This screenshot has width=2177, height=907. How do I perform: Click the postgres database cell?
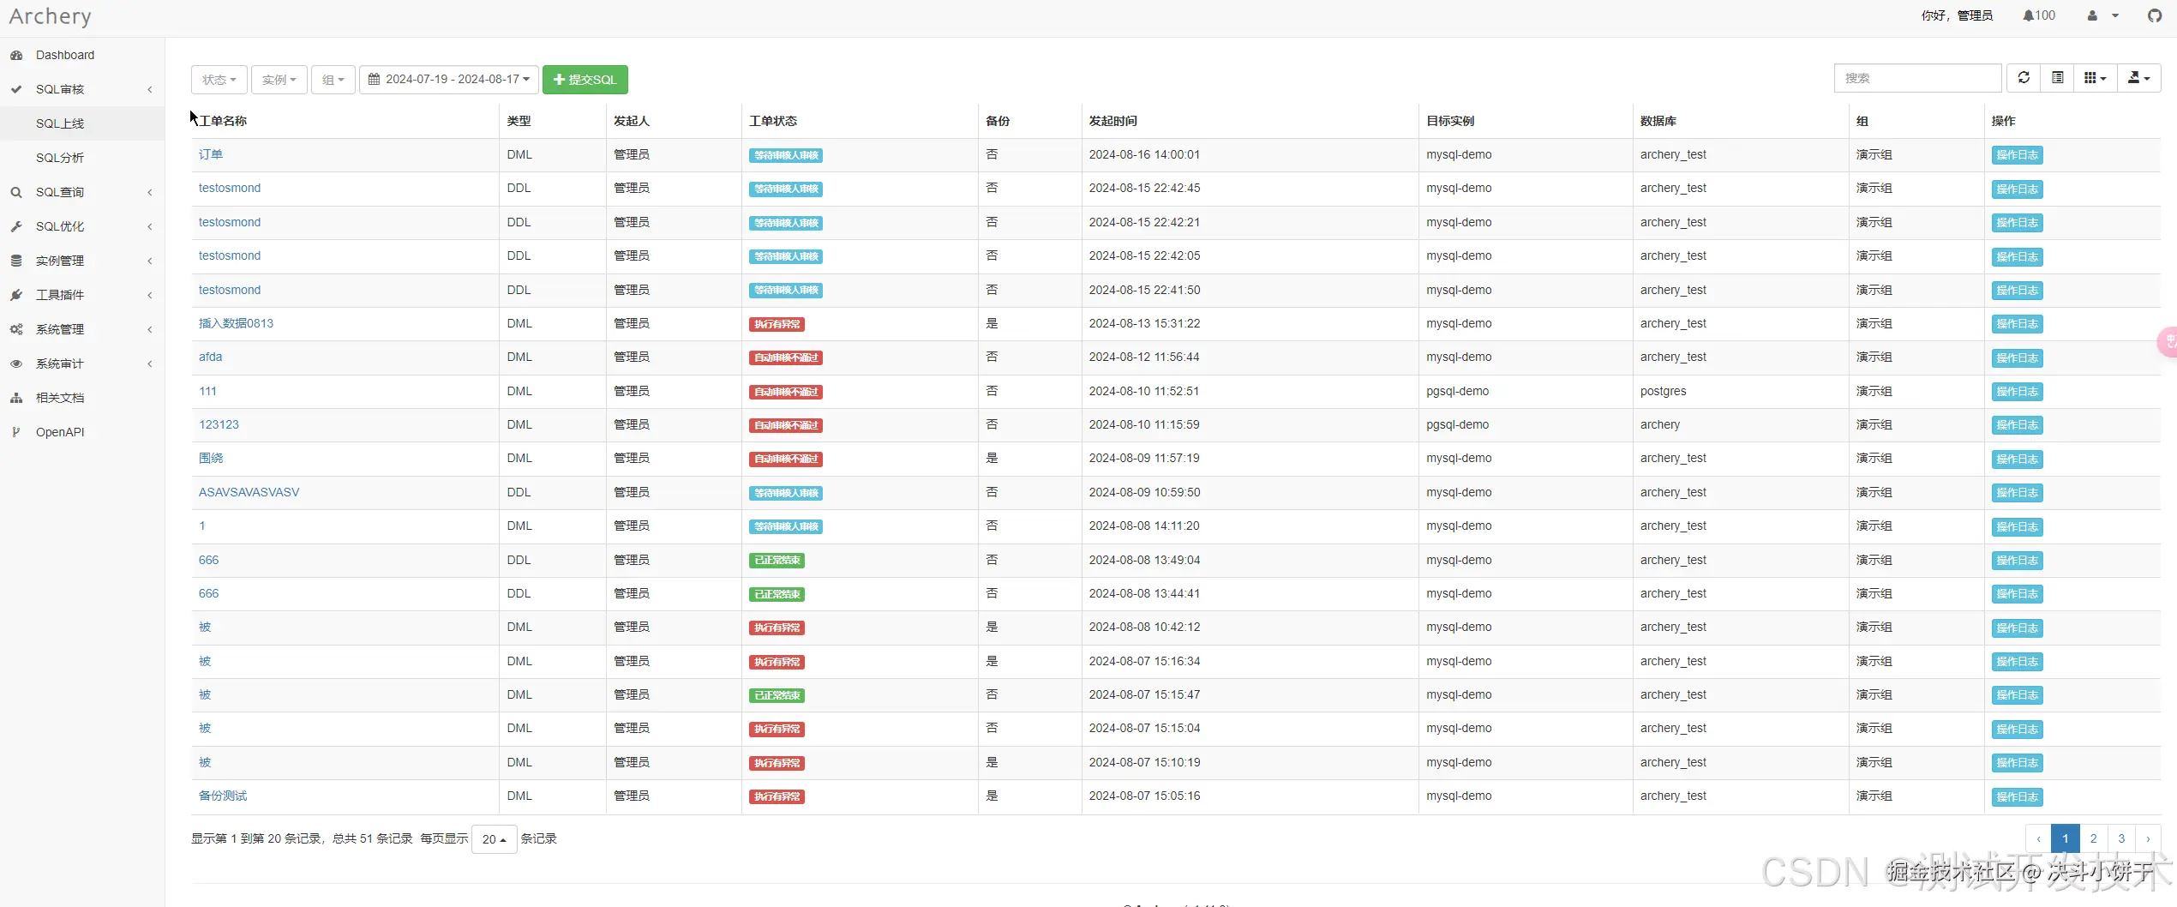point(1663,391)
